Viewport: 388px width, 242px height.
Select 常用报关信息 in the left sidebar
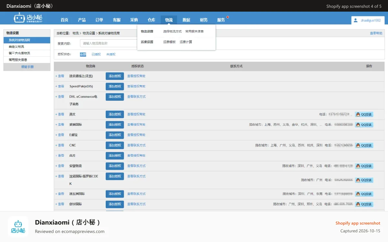tap(27, 60)
